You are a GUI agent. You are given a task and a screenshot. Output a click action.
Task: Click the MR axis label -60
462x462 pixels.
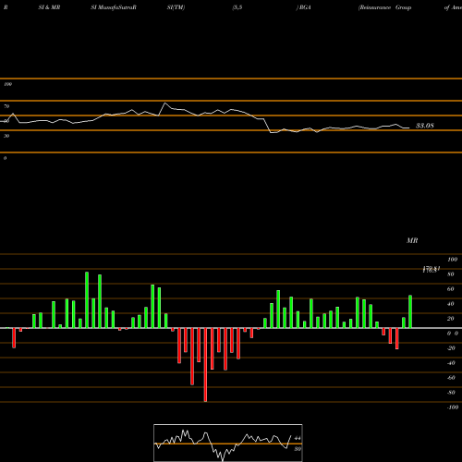(451, 378)
